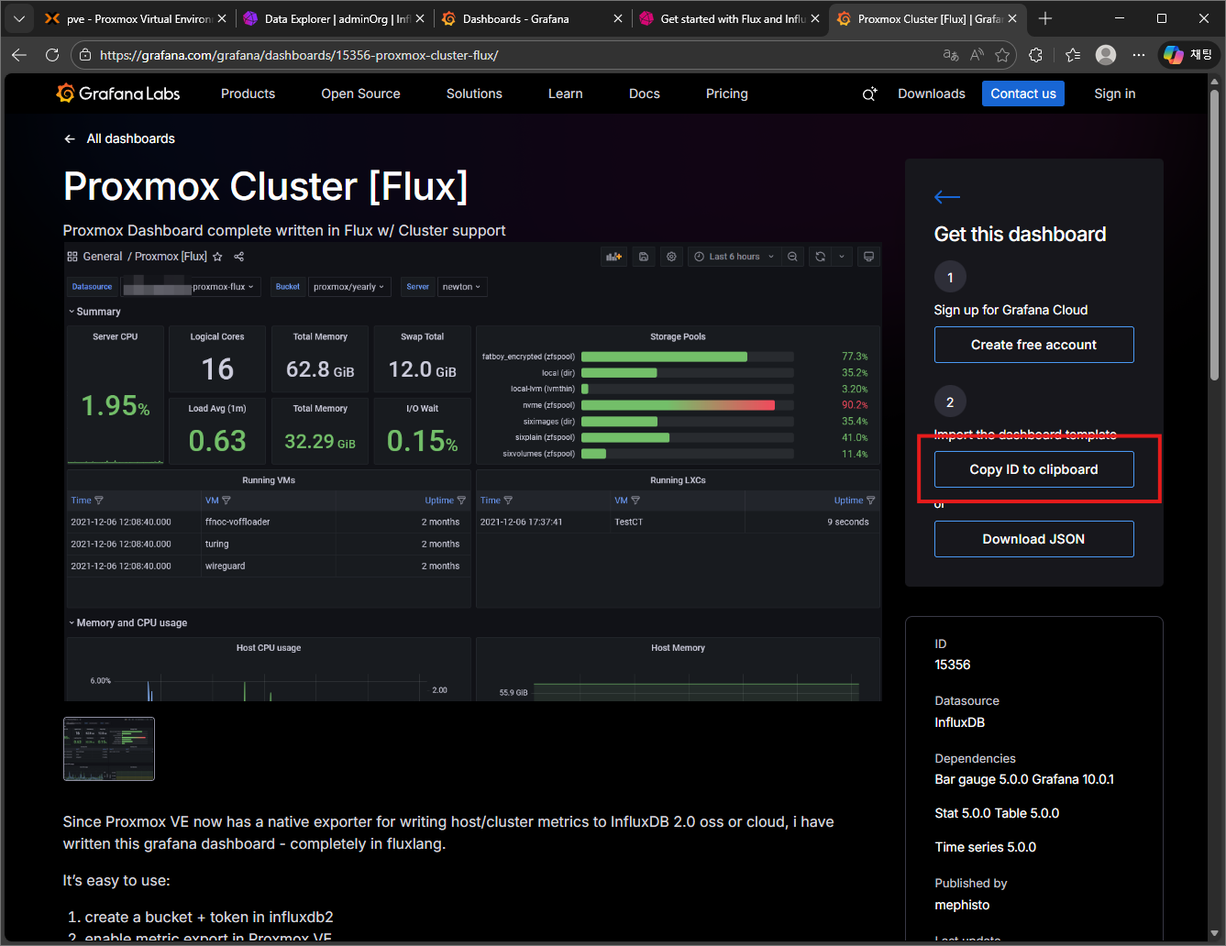Go back to the previous page
The height and width of the screenshot is (946, 1226).
tap(19, 55)
